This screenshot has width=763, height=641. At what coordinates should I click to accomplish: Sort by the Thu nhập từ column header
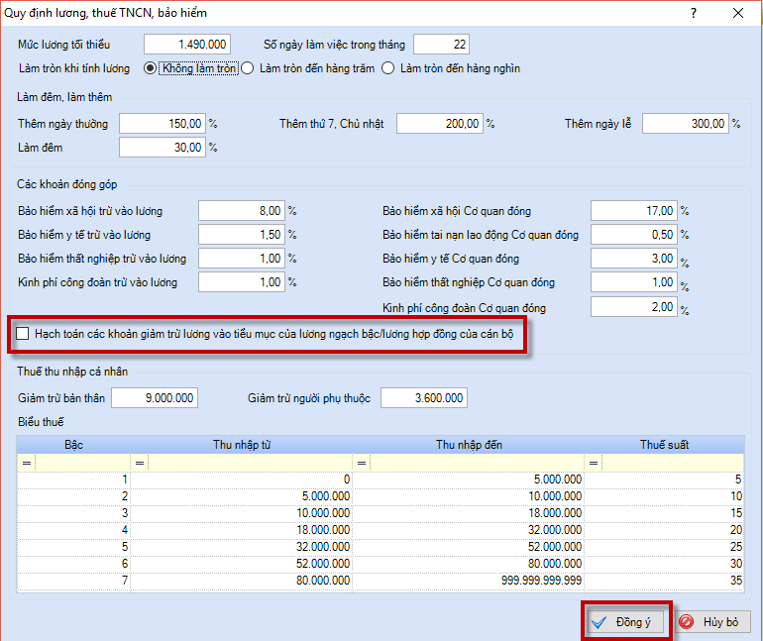click(x=242, y=445)
